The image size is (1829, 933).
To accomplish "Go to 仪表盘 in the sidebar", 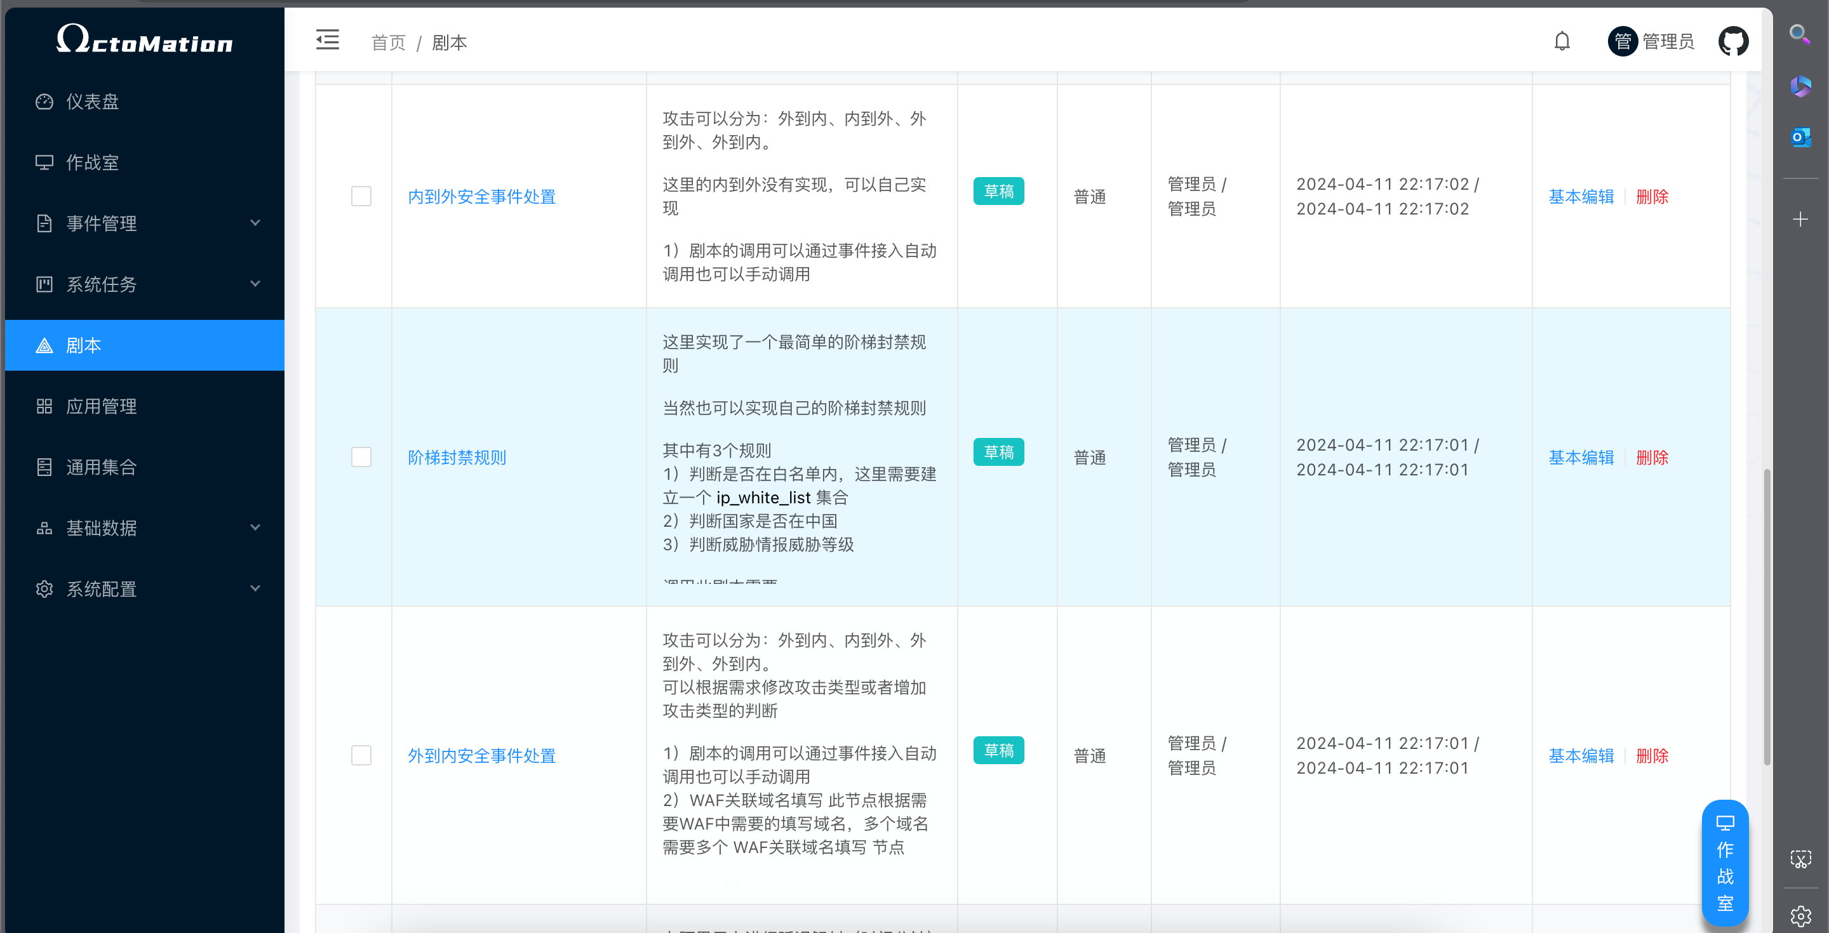I will point(92,102).
